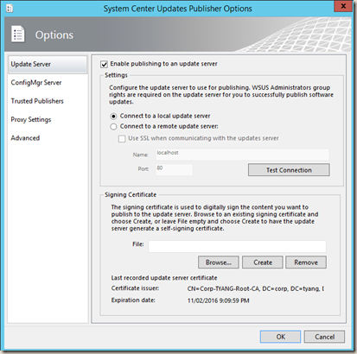Click the Test Connection button
Viewport: 357px width, 354px height.
pos(289,170)
